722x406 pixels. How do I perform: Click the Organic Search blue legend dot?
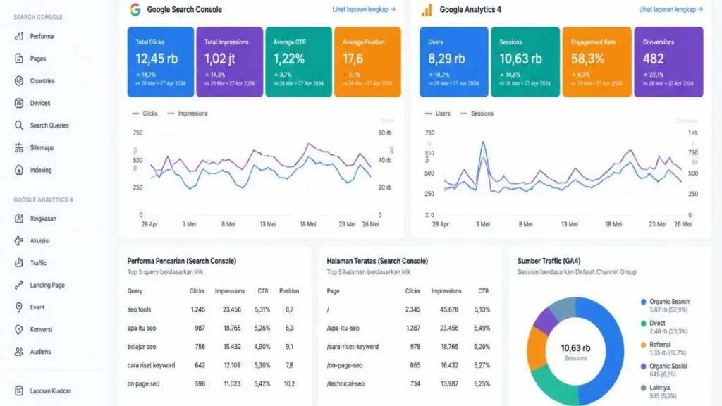point(643,302)
